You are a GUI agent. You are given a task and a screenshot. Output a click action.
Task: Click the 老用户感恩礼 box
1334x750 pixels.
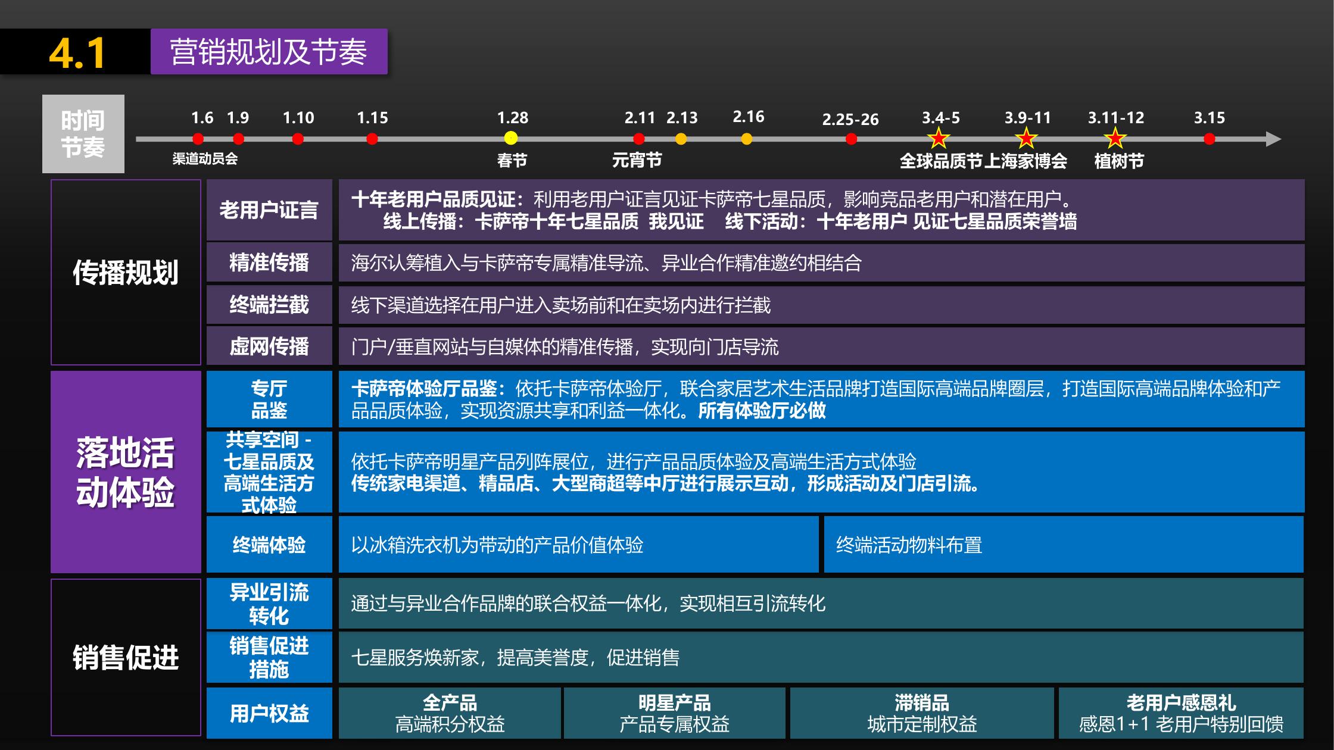click(1181, 713)
